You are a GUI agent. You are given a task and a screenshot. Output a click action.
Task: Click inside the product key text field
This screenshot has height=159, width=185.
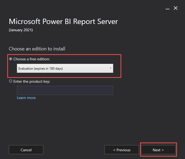click(65, 90)
